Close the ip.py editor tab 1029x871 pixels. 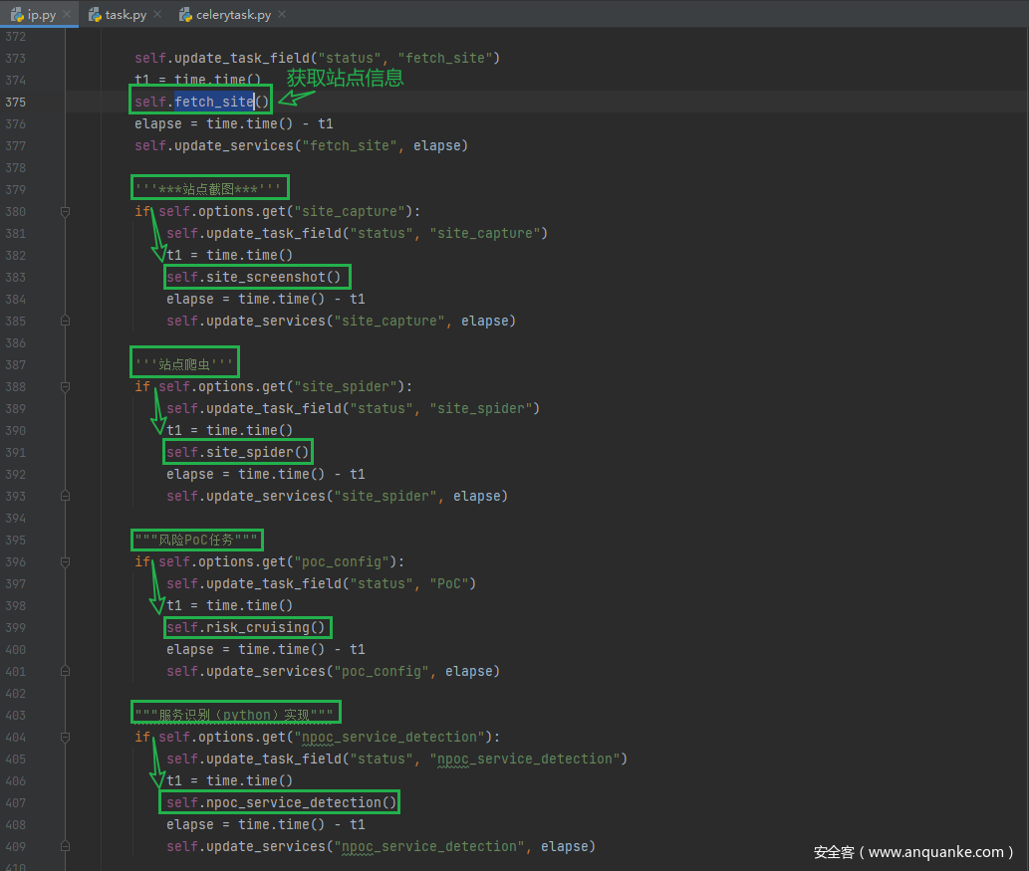tap(67, 15)
